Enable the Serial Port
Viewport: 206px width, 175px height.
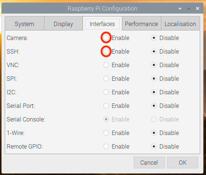[x=106, y=106]
